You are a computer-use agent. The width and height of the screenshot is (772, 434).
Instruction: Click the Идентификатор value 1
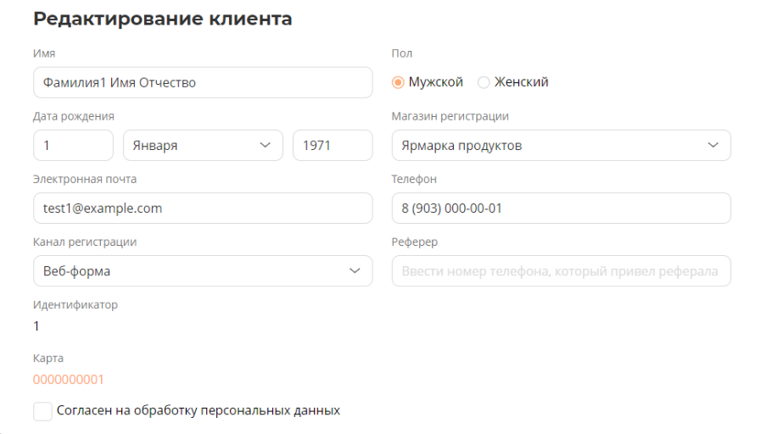coord(36,326)
